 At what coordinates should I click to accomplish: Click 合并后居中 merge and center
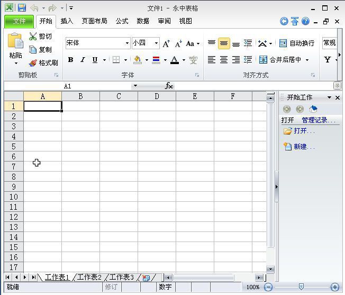pos(280,60)
